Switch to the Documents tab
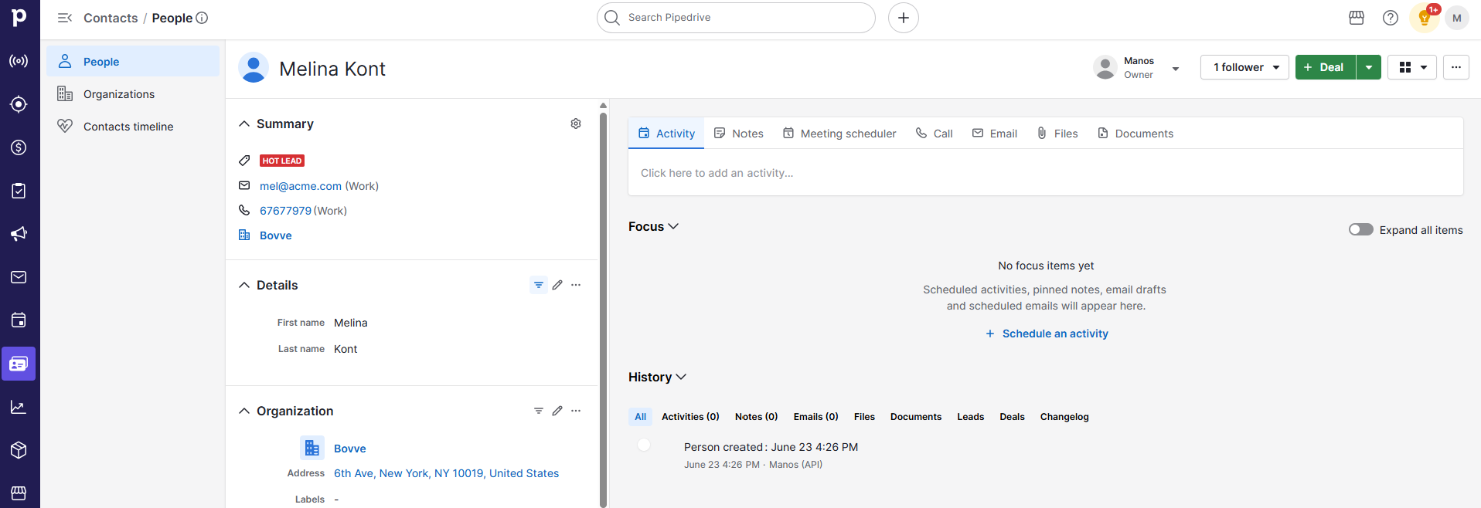Image resolution: width=1481 pixels, height=508 pixels. [1135, 134]
